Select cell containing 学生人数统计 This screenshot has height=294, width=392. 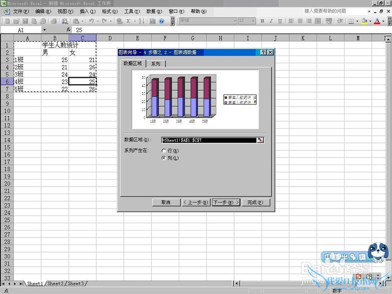click(x=55, y=45)
